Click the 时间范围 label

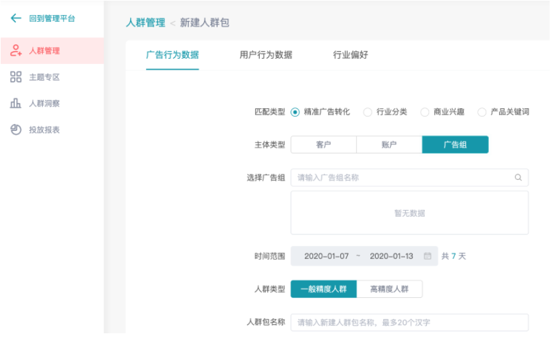click(x=269, y=256)
